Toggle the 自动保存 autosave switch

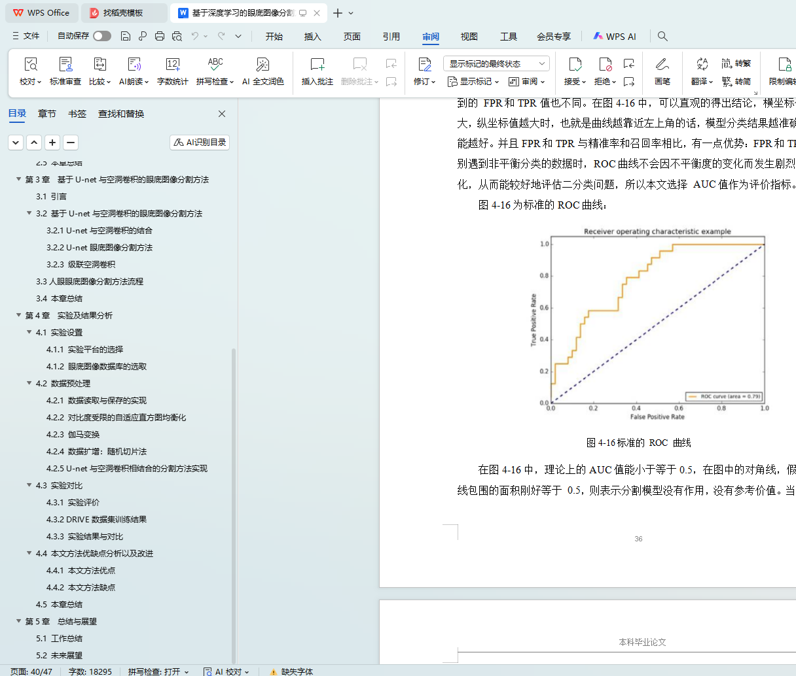(x=101, y=36)
